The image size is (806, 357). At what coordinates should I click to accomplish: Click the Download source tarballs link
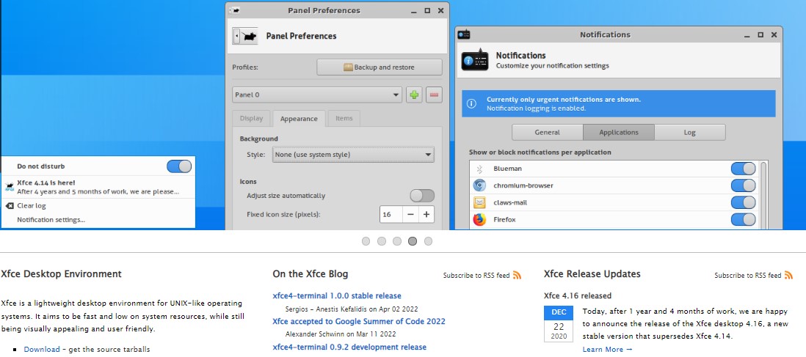(x=42, y=349)
